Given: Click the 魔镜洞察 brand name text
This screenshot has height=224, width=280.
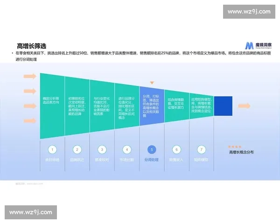Looking at the screenshot, I should coord(263,45).
